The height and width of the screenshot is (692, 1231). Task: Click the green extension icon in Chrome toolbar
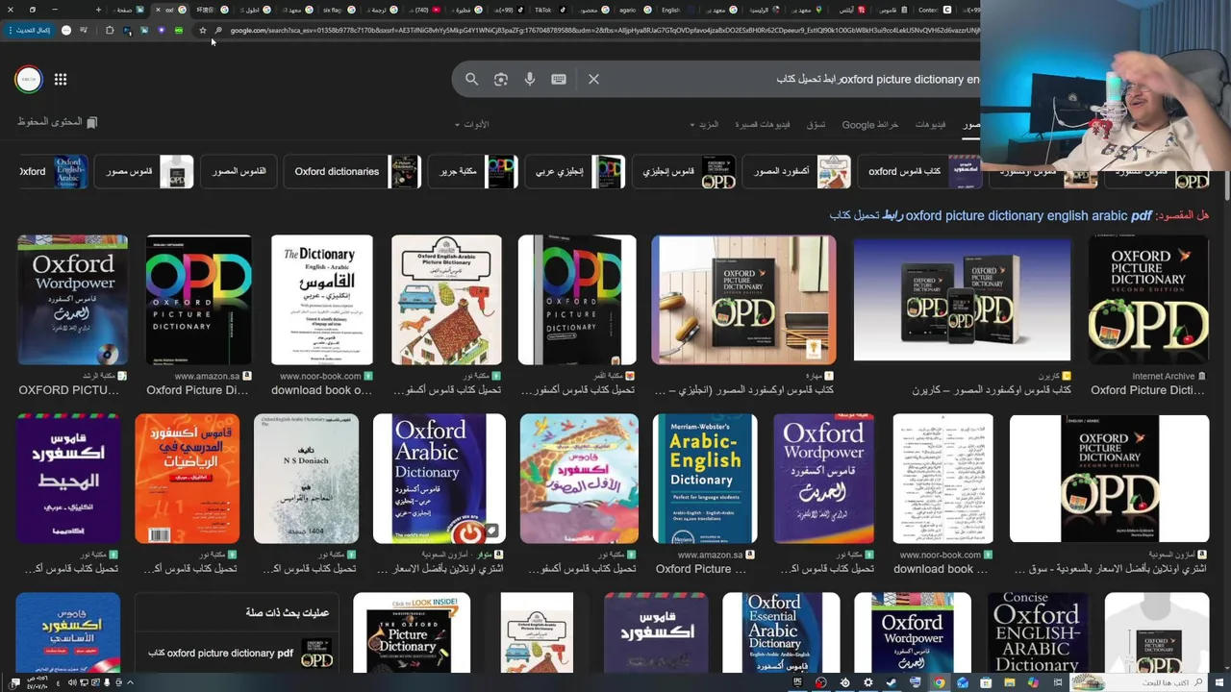click(178, 31)
